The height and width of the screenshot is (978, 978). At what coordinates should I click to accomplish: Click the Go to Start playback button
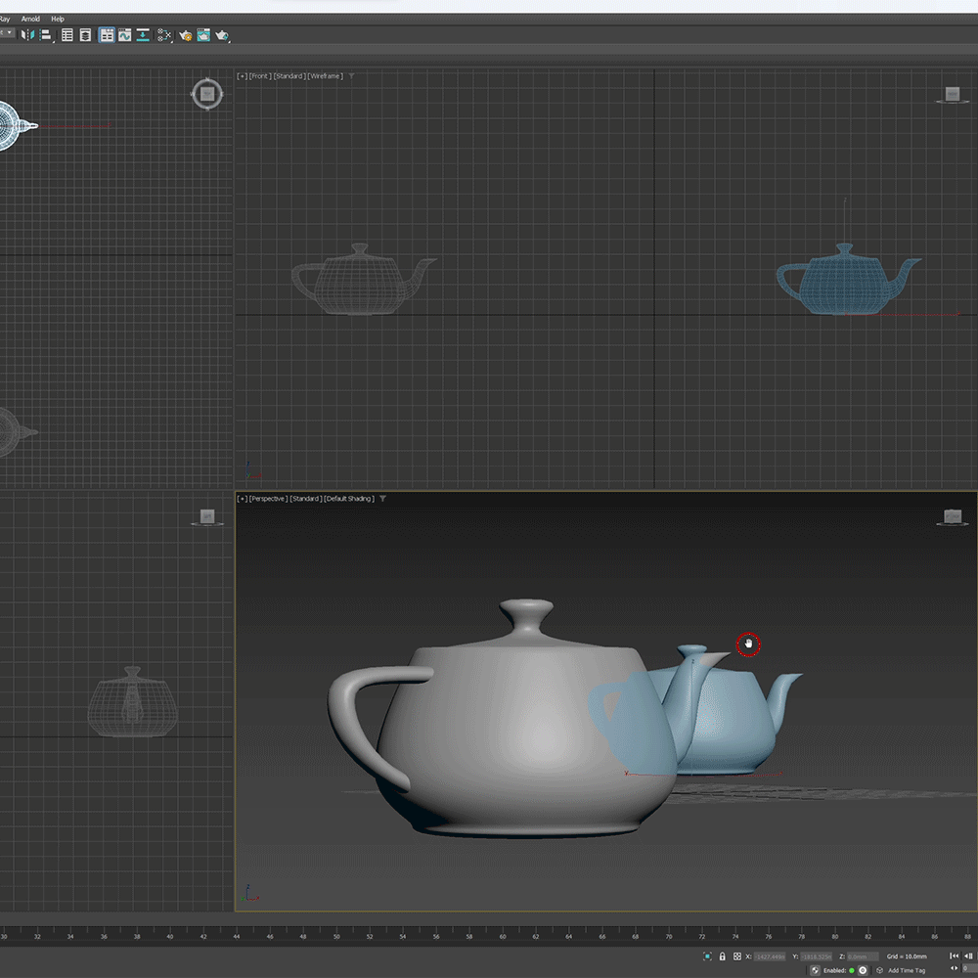pos(955,956)
